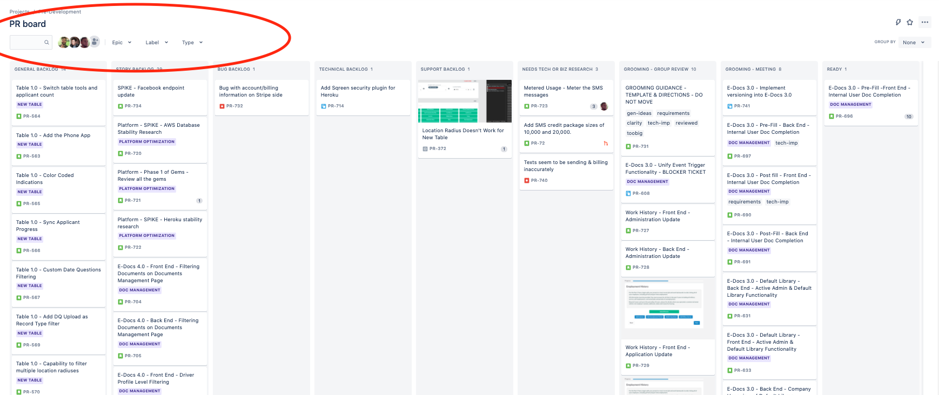Open the PR-734 issue key link

coord(133,106)
